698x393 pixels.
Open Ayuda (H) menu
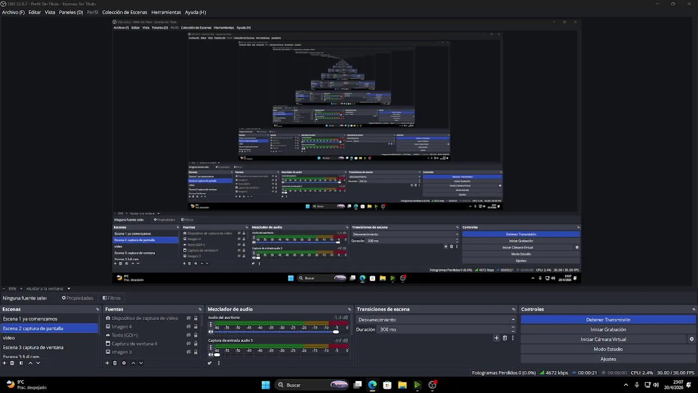point(195,12)
